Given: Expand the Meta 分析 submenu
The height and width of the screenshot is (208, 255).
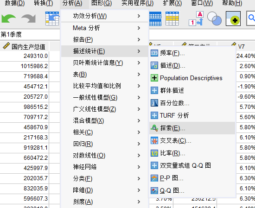Looking at the screenshot, I should click(105, 28).
